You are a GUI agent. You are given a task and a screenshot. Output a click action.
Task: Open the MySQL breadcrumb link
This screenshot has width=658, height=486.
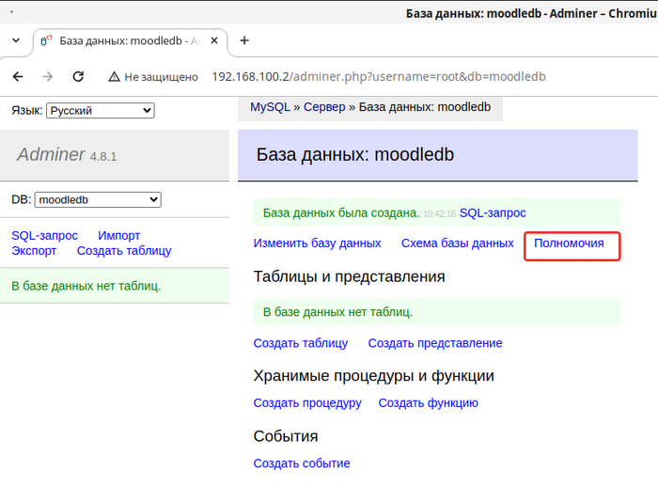tap(271, 107)
